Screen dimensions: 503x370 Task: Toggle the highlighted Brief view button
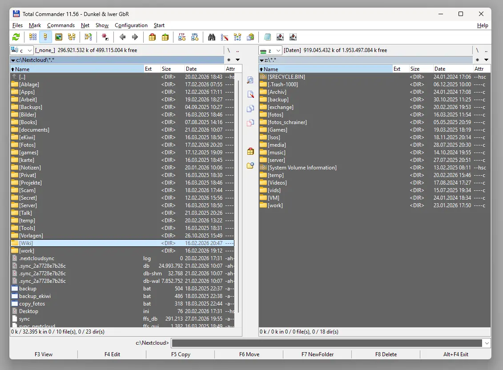(x=45, y=37)
